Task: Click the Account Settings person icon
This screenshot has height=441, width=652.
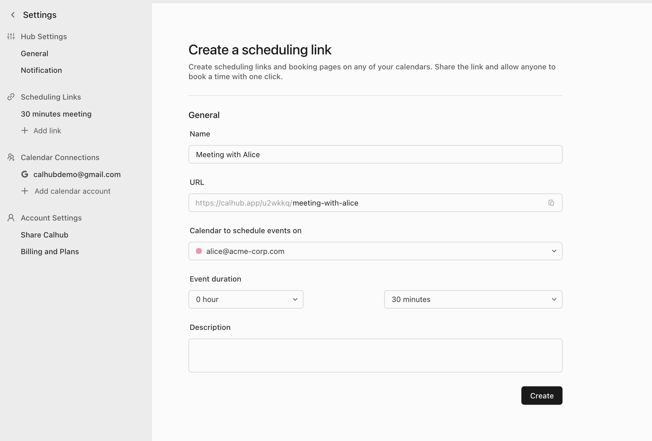Action: [11, 218]
